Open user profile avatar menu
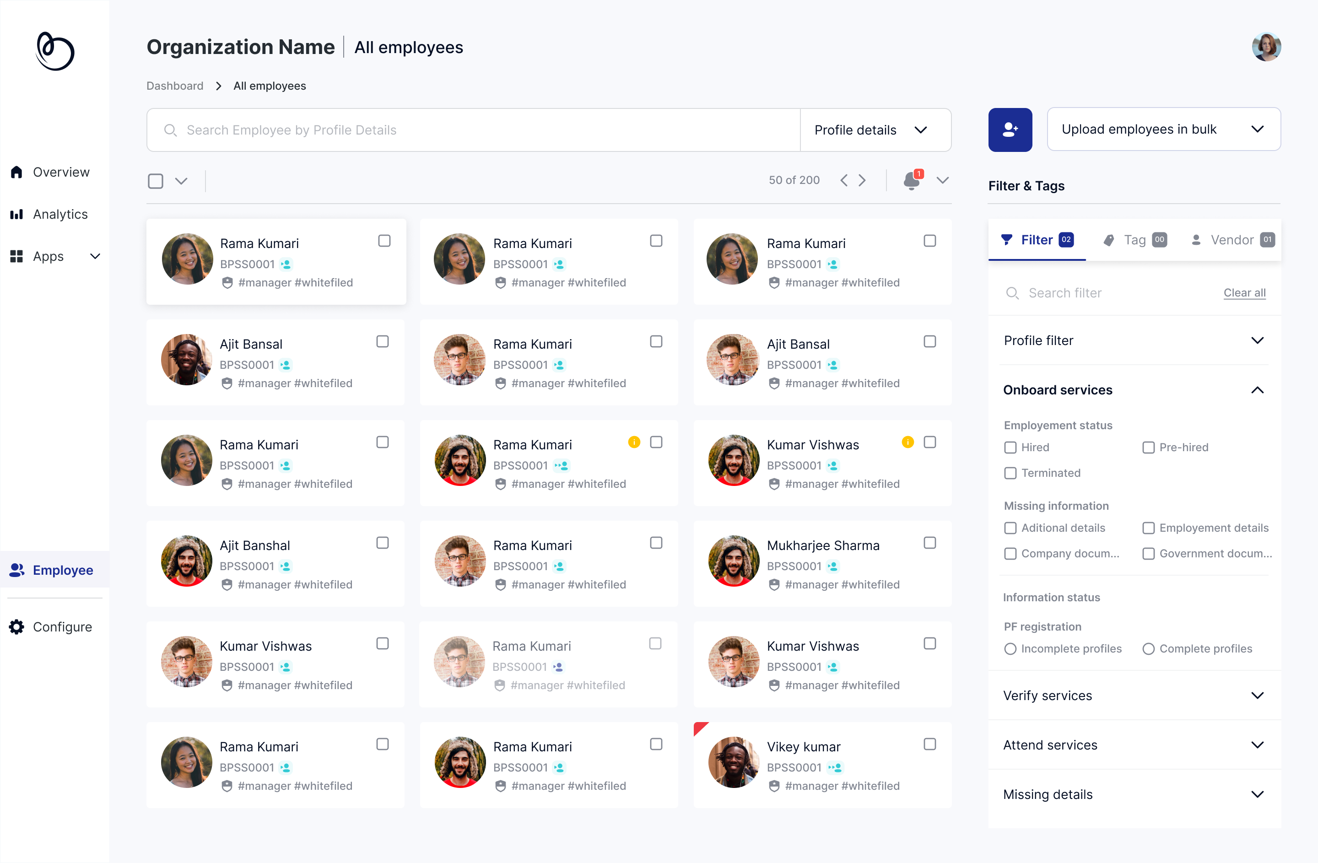The width and height of the screenshot is (1318, 863). (1266, 47)
